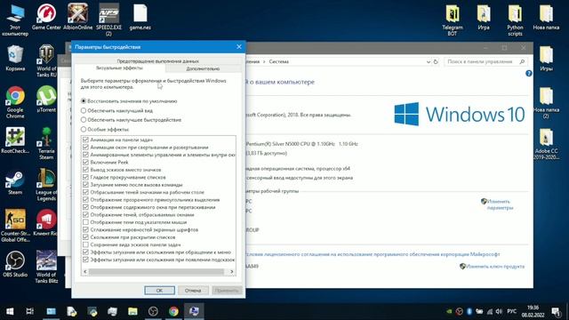Select Counter-Strike Global Offensive shortcut
Image resolution: width=569 pixels, height=320 pixels.
point(15,226)
